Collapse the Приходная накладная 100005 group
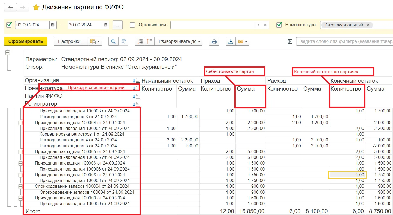393x215 pixels. [20, 152]
